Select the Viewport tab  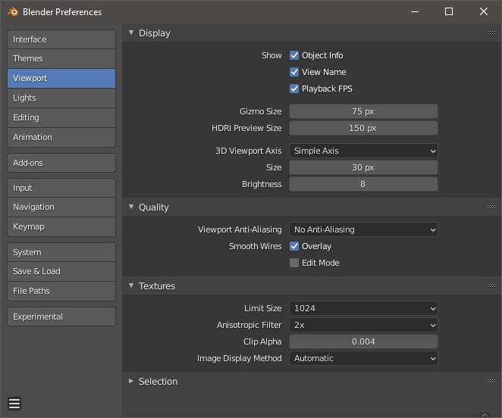(x=61, y=78)
